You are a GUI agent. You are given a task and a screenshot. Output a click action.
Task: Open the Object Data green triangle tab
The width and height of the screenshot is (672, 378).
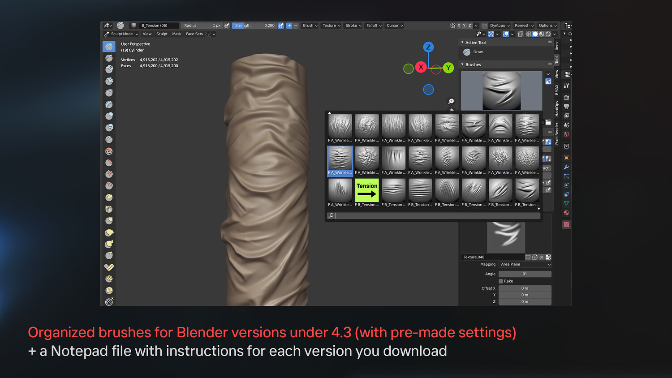pos(566,203)
